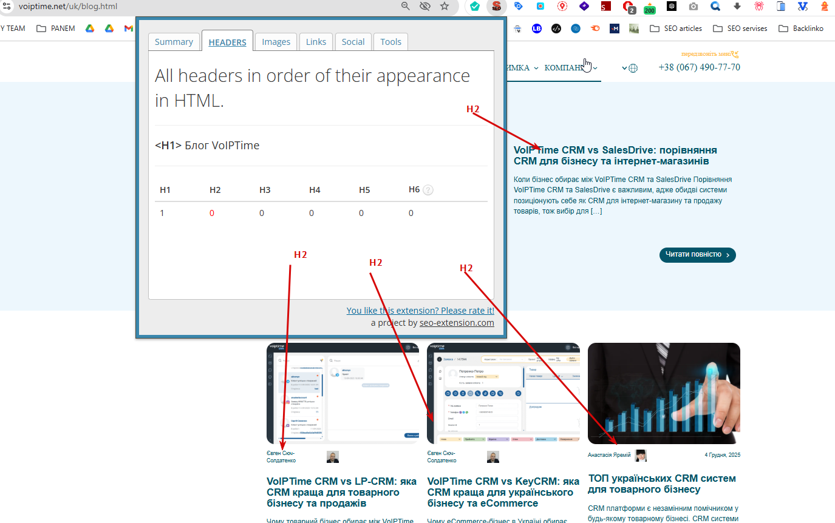
Task: Click the crossed-out eye icon in address bar
Action: point(425,6)
